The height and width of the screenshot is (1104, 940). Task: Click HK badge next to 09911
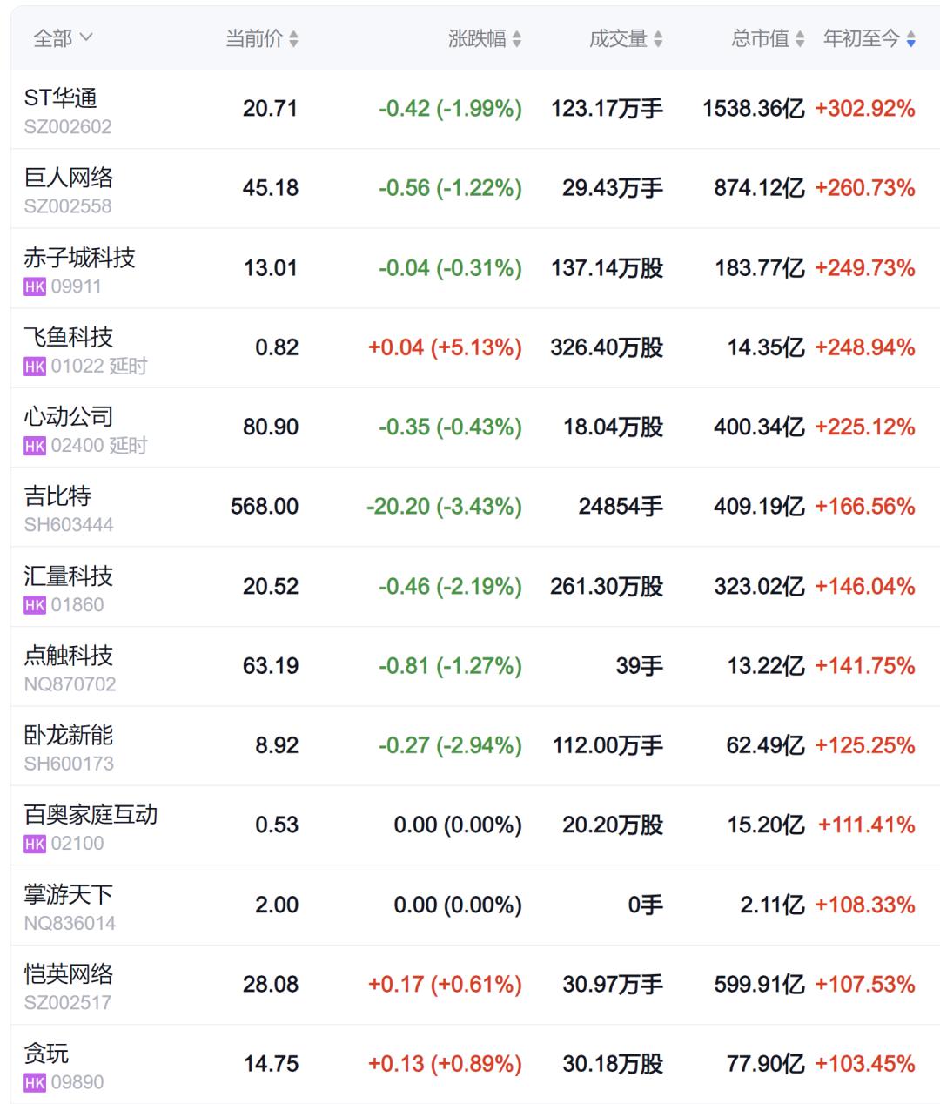click(x=35, y=287)
